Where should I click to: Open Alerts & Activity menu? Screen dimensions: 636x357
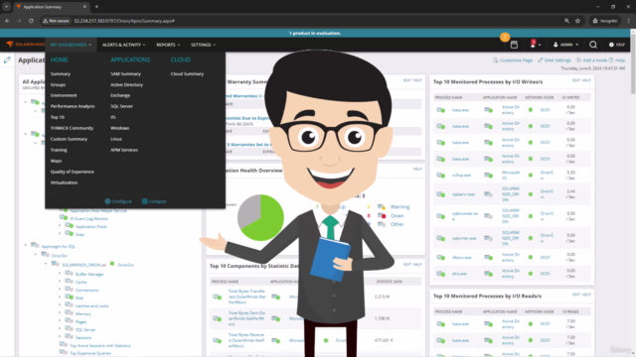(123, 45)
